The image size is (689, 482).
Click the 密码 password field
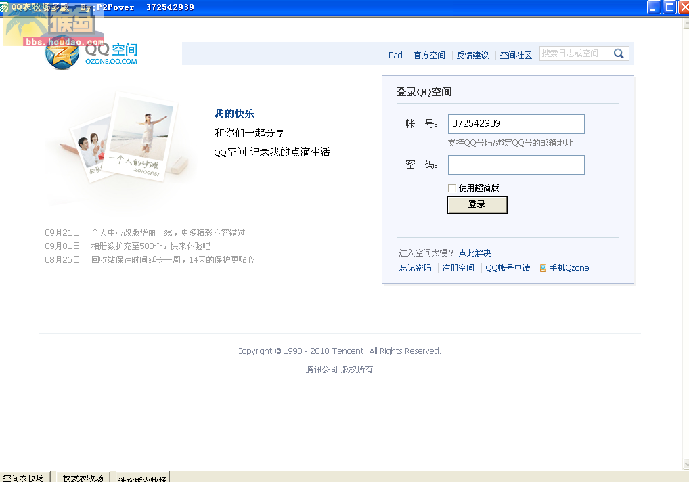click(x=516, y=165)
